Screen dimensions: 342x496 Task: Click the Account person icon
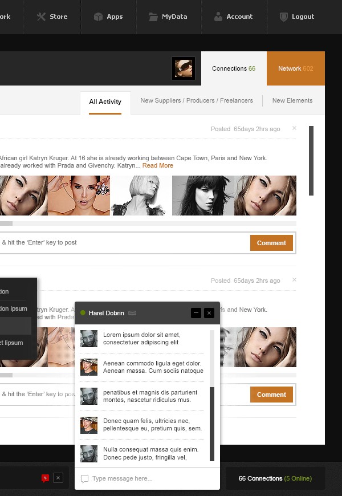[218, 17]
